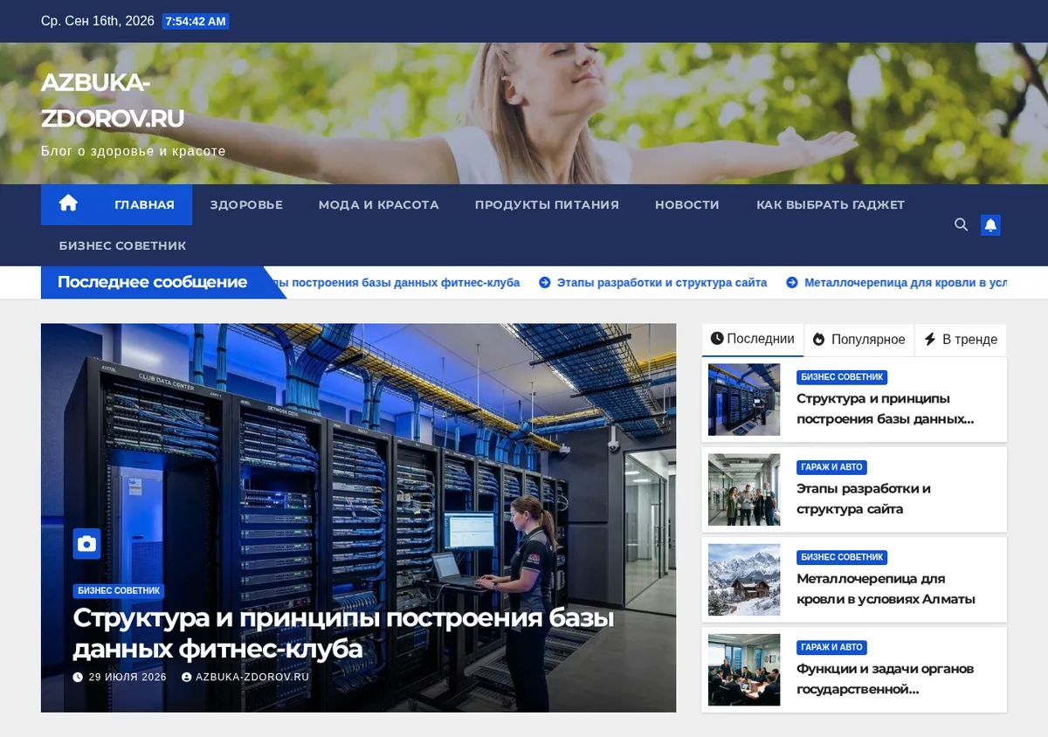The height and width of the screenshot is (737, 1048).
Task: Click the AZBUKA-ZDOROV.RU site title
Action: [112, 100]
